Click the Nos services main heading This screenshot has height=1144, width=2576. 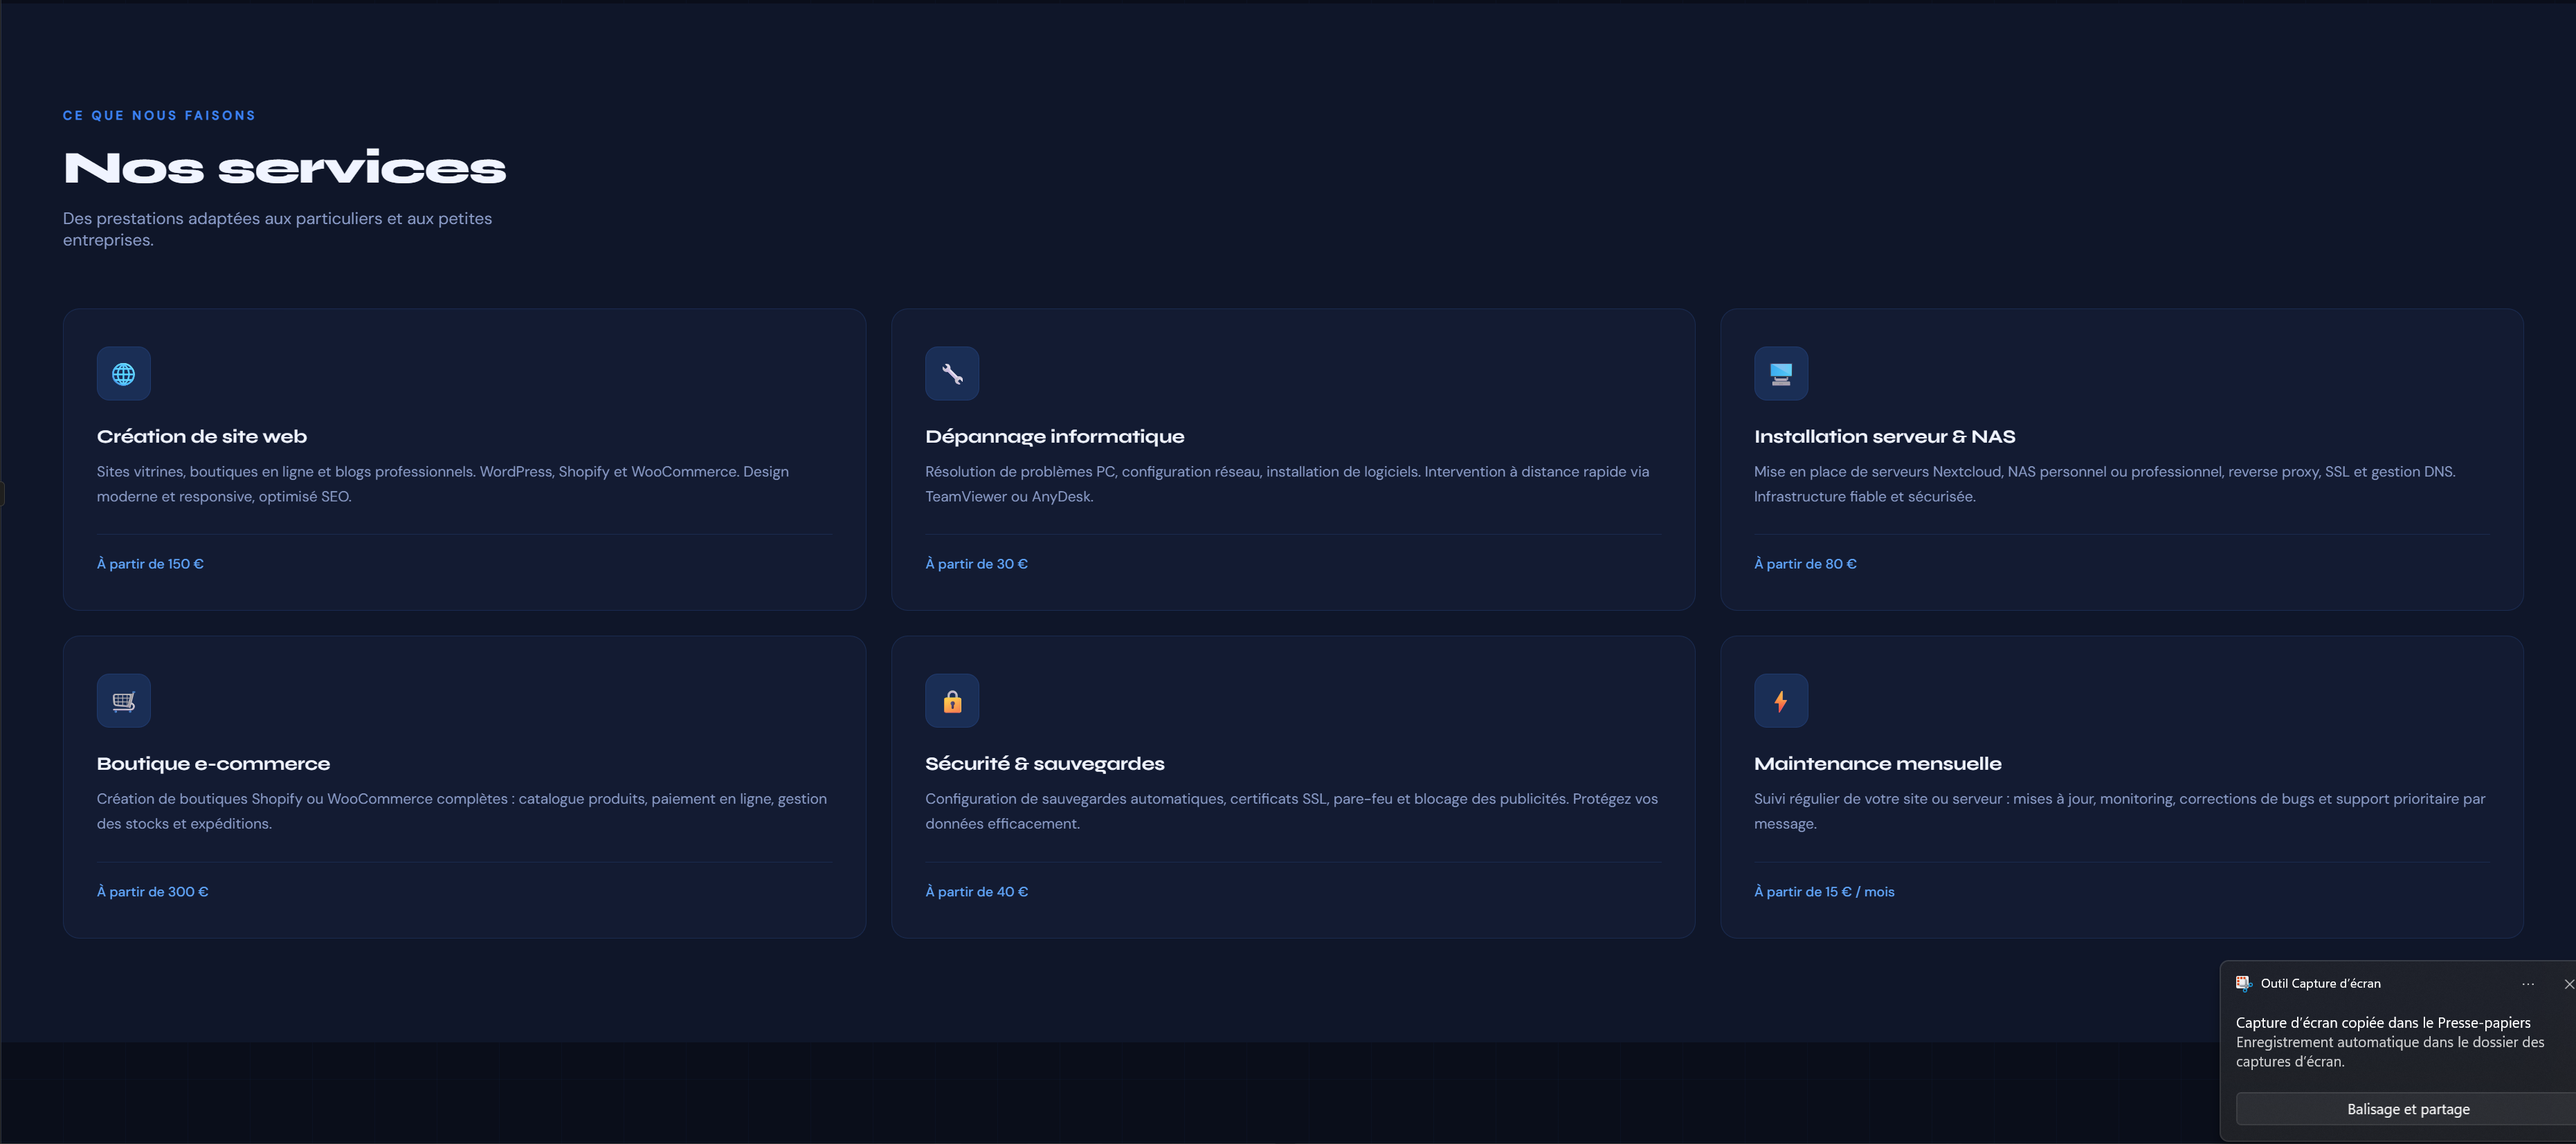285,168
